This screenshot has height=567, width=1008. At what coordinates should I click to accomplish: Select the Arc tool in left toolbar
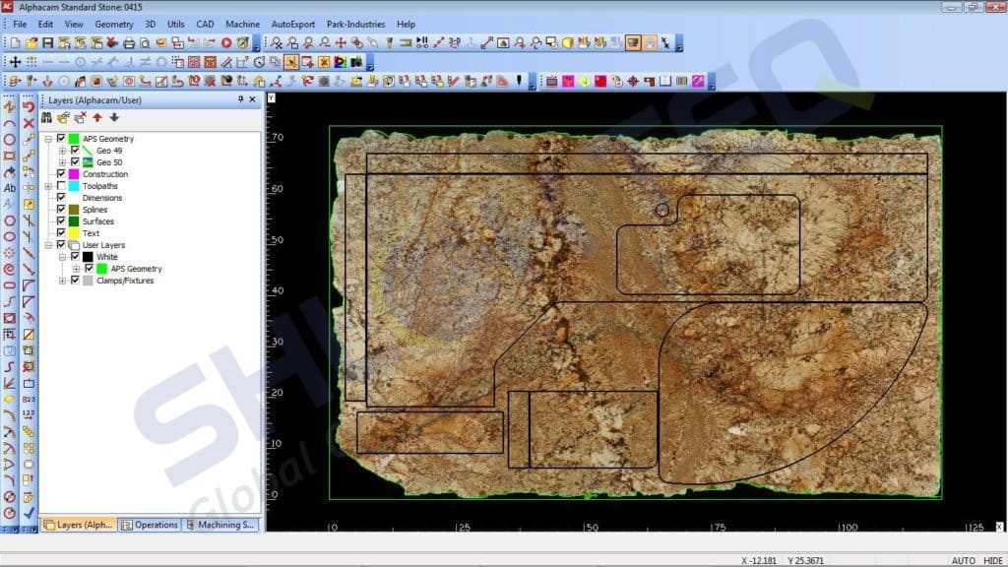(x=10, y=123)
